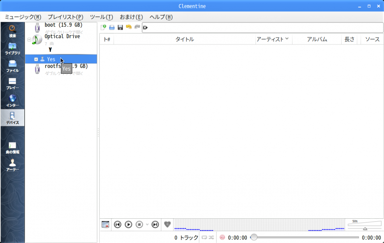Sort by the 長さ length column
This screenshot has height=243, width=384.
click(x=349, y=39)
